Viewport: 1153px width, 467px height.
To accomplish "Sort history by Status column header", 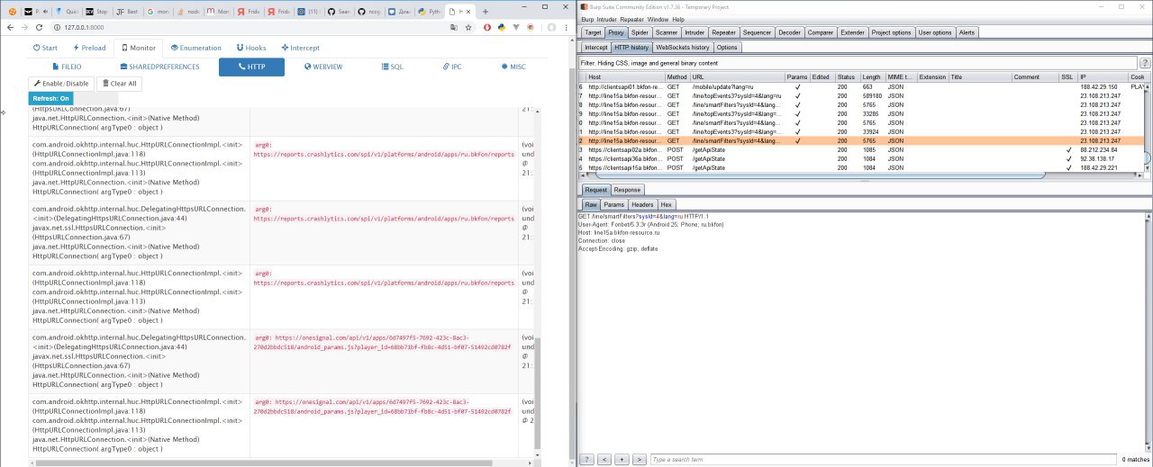I will click(x=846, y=77).
